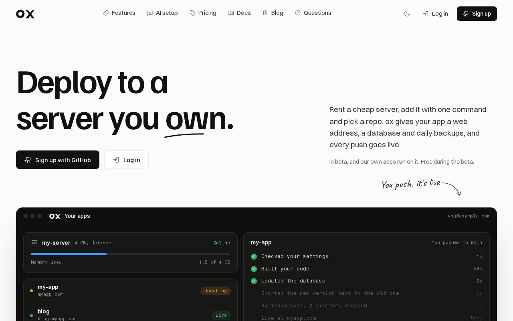The image size is (513, 321).
Task: Go to the Pricing page
Action: (203, 13)
